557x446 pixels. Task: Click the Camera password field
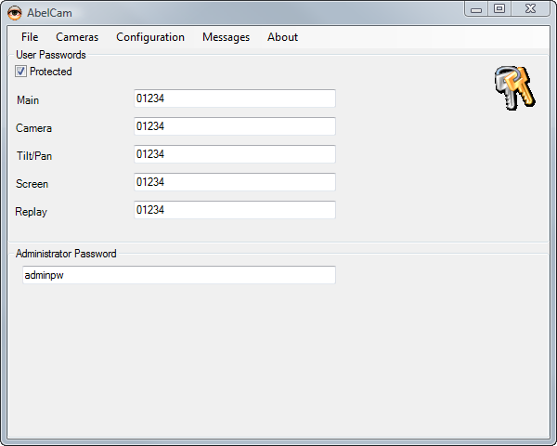point(235,126)
